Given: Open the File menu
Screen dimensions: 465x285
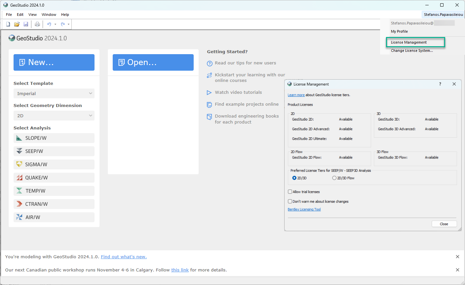Looking at the screenshot, I should click(9, 15).
